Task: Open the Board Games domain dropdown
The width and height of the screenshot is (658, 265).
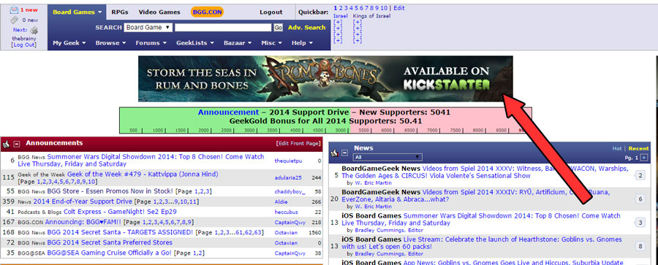Action: point(77,12)
